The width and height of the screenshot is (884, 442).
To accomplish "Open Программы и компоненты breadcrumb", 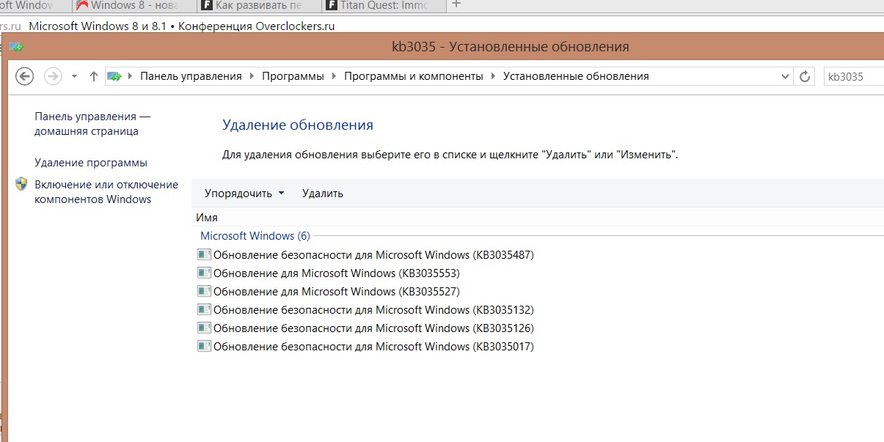I will [x=414, y=76].
